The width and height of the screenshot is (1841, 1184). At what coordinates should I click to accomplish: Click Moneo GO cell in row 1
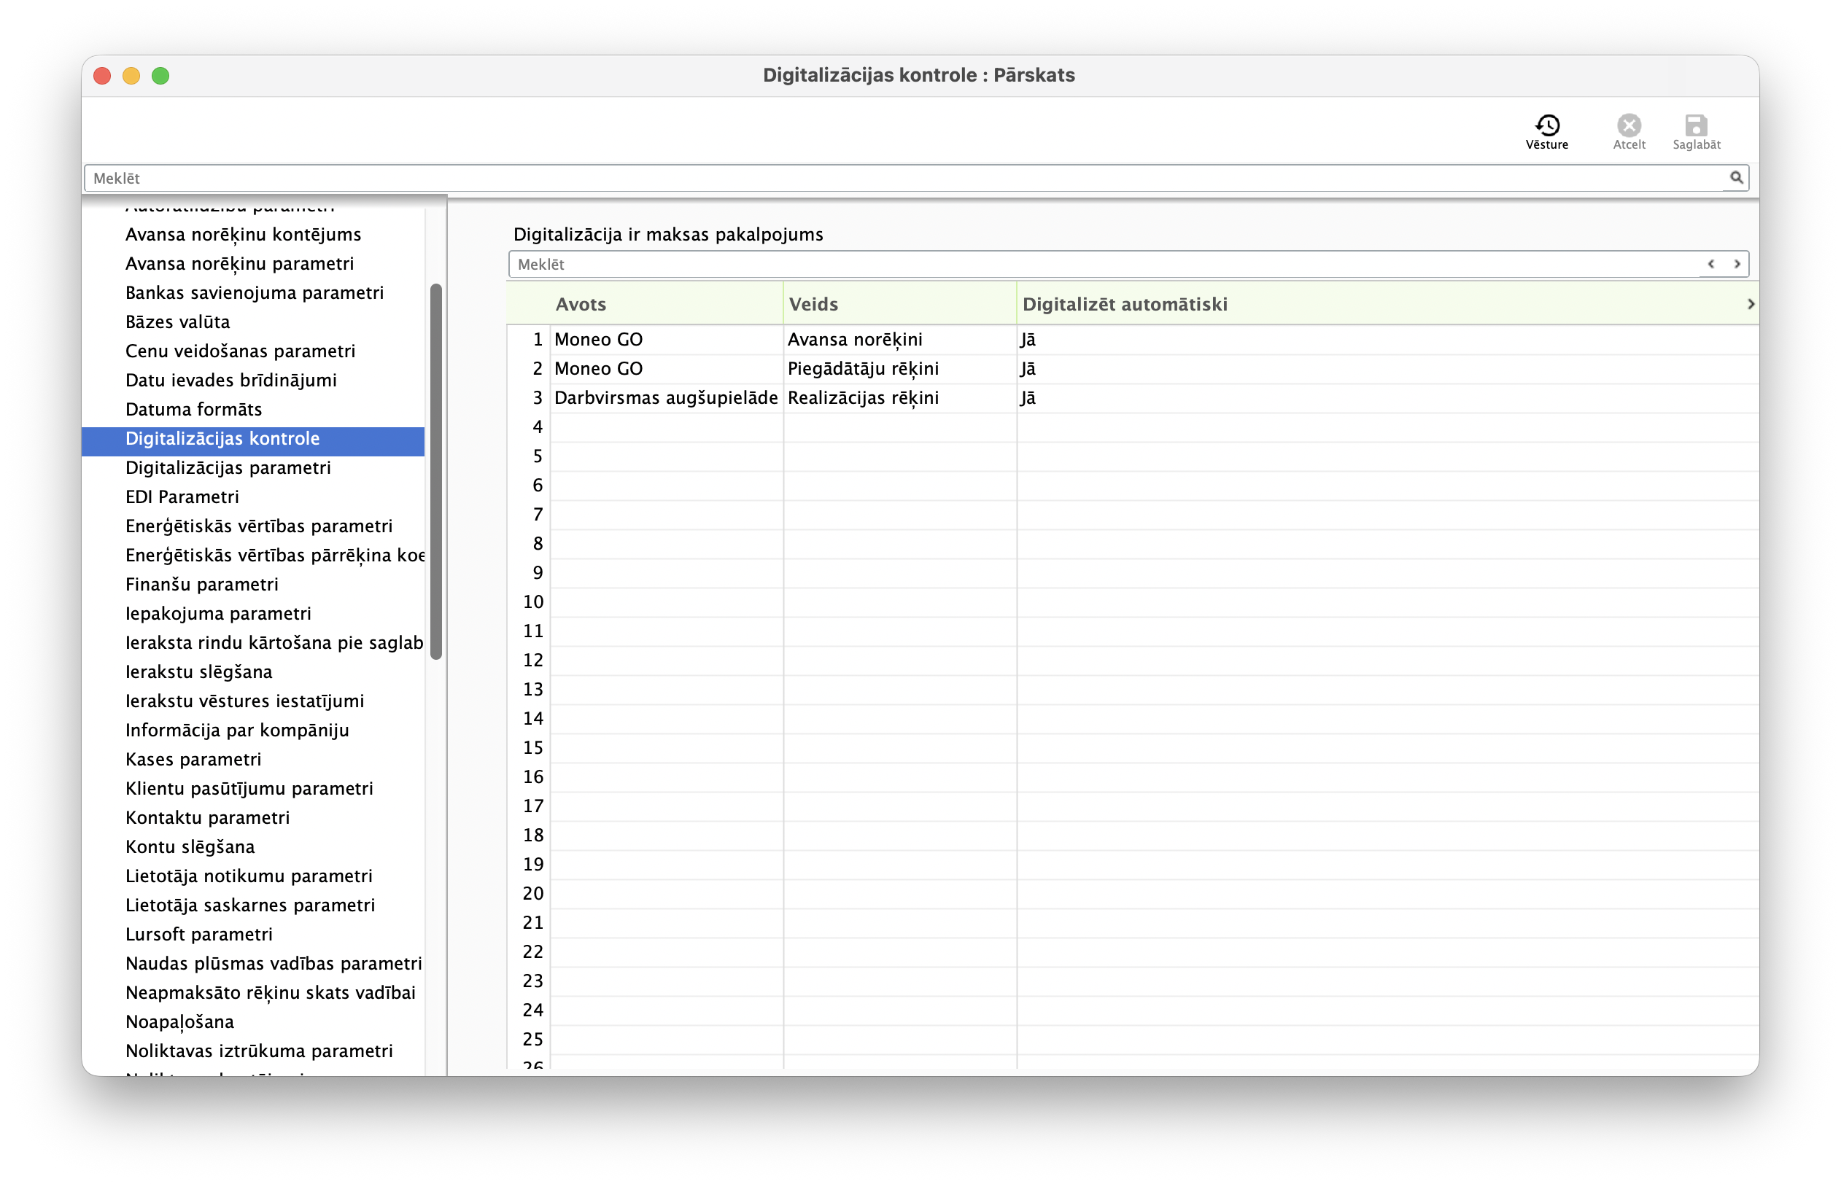667,339
